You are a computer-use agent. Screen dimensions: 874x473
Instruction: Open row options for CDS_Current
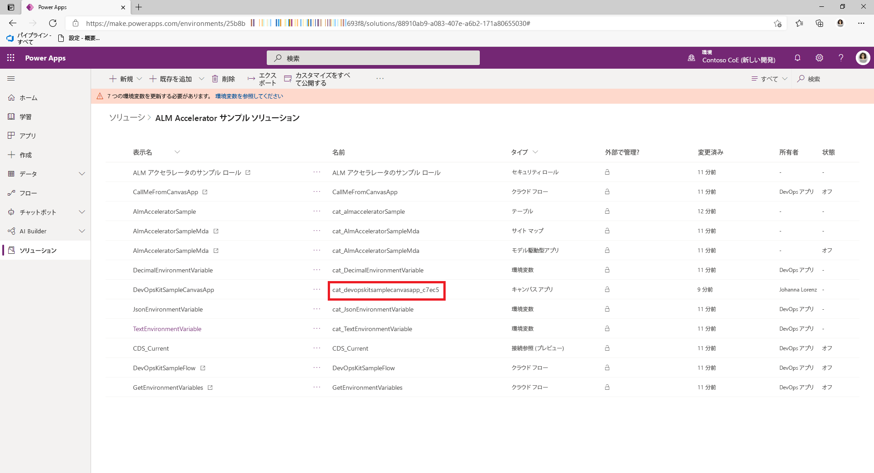pos(317,348)
